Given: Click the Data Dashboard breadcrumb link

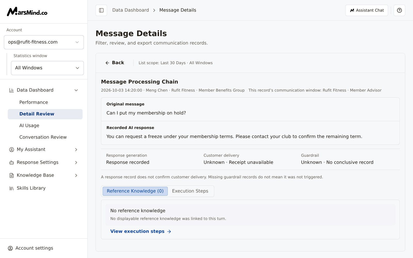Looking at the screenshot, I should tap(131, 10).
